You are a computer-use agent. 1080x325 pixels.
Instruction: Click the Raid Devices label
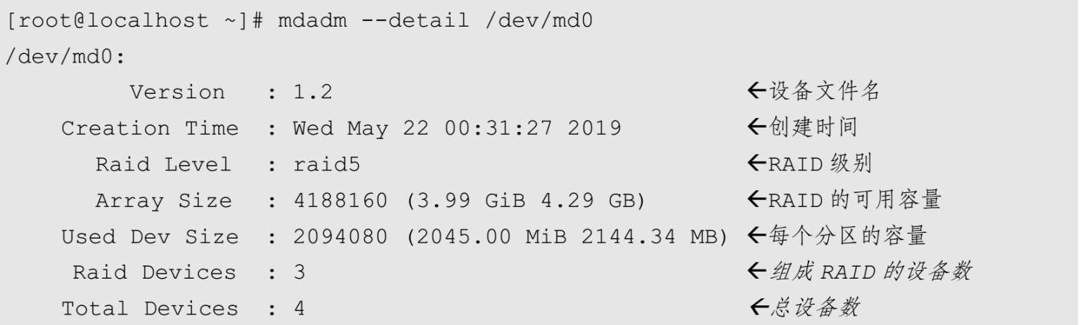155,273
